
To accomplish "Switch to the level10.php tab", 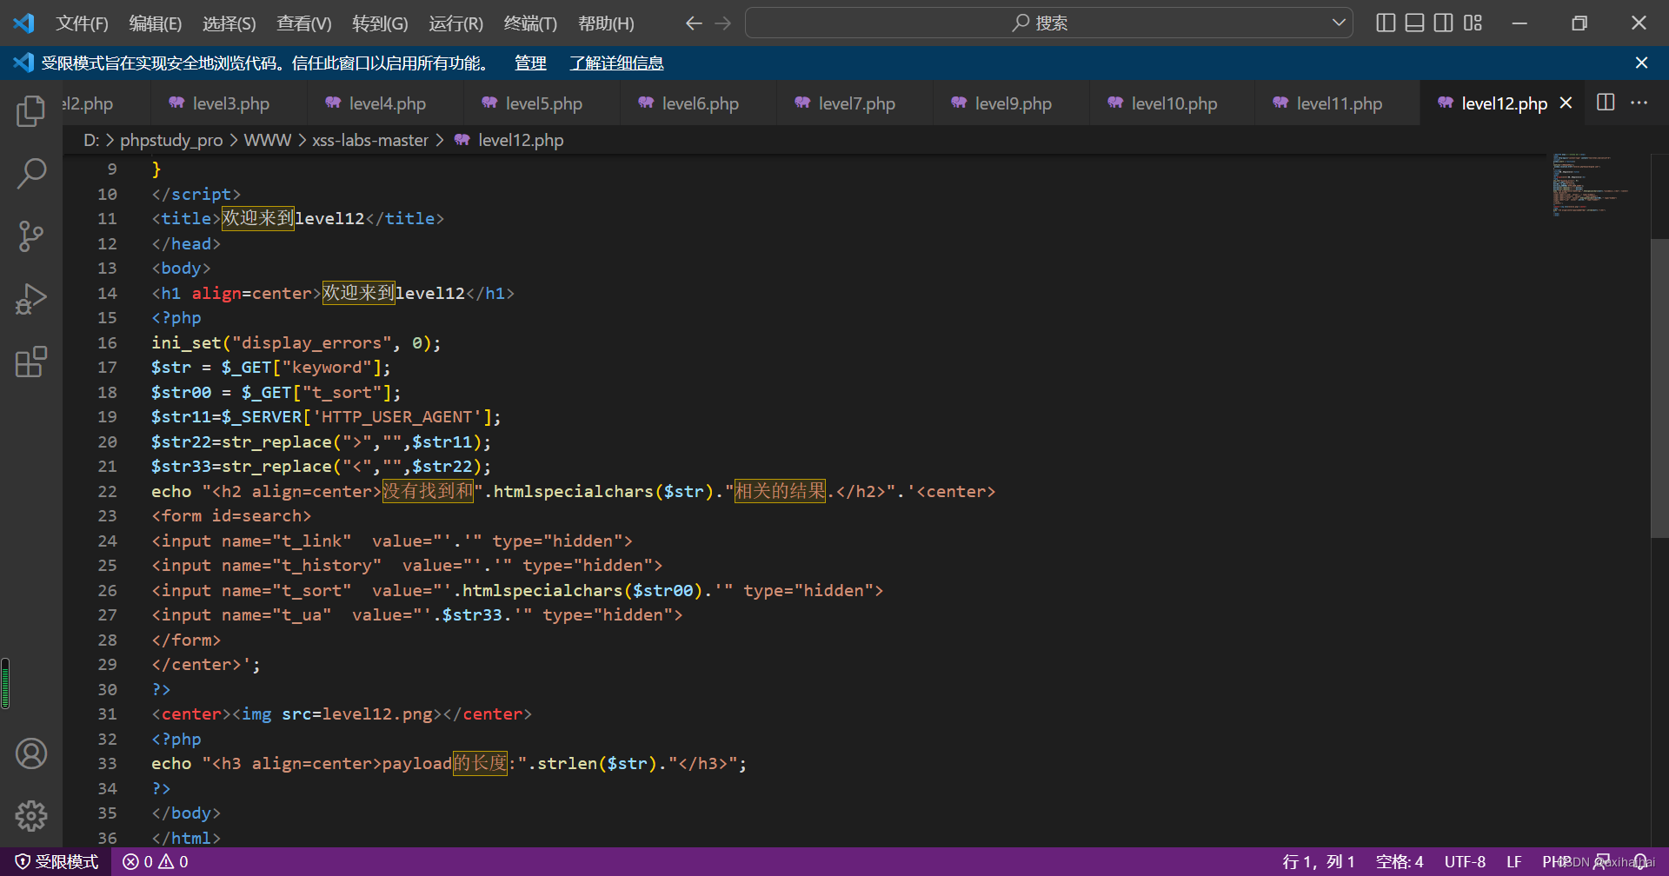I will coord(1173,103).
